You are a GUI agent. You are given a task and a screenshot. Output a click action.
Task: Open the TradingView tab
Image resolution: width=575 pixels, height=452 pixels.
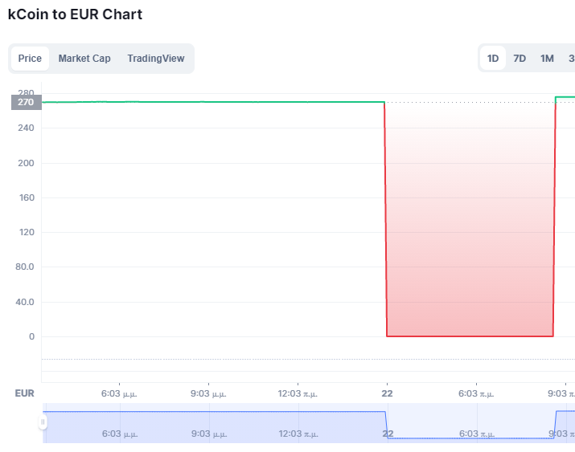pos(156,59)
